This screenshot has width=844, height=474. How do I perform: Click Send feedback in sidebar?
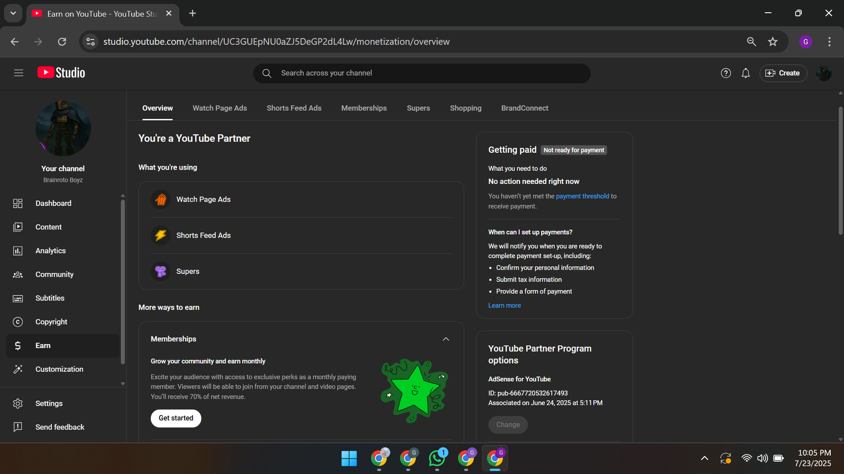63,427
